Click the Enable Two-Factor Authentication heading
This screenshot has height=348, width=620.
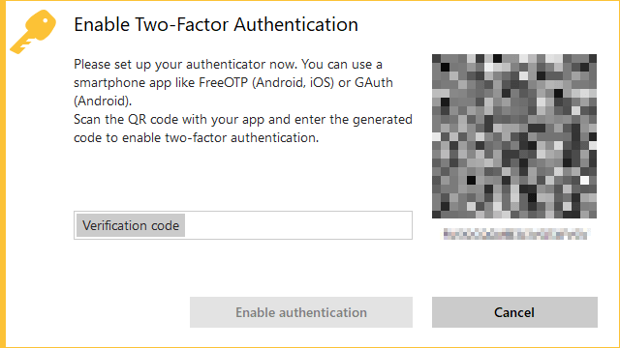coord(216,24)
